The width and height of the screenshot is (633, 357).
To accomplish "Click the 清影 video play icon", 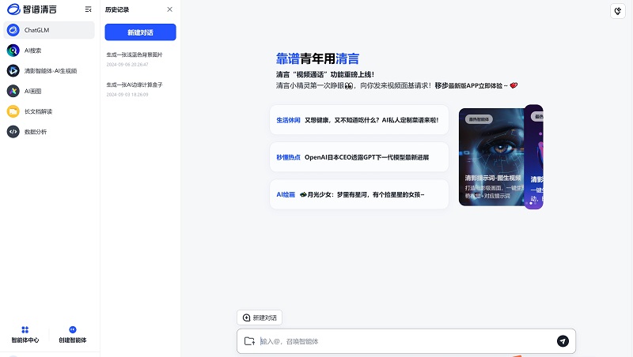I will [x=13, y=70].
